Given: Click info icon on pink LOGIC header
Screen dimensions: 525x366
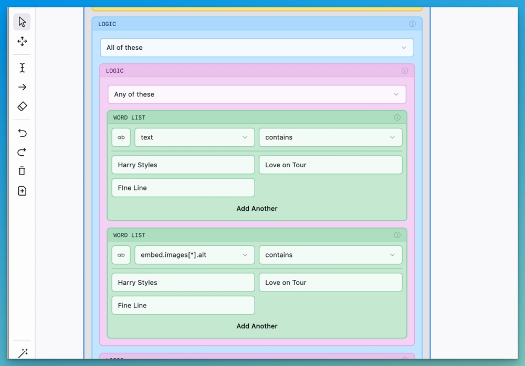Looking at the screenshot, I should pyautogui.click(x=405, y=71).
